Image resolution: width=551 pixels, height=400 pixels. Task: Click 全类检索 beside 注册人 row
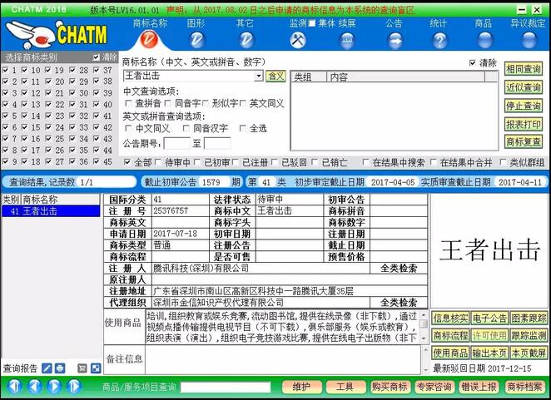tap(399, 269)
